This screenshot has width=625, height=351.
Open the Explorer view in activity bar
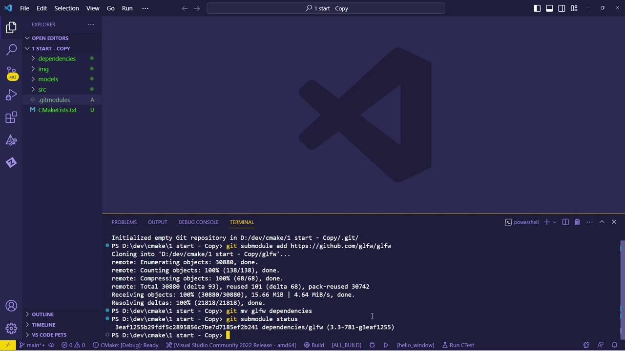11,27
